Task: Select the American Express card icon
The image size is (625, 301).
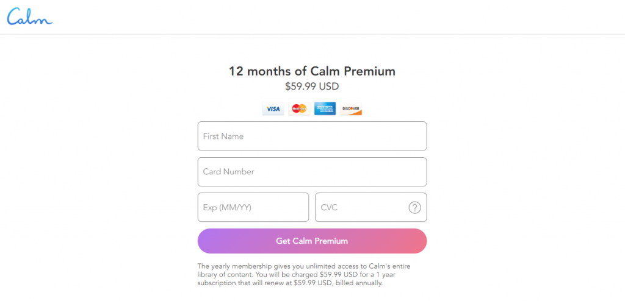Action: tap(325, 108)
